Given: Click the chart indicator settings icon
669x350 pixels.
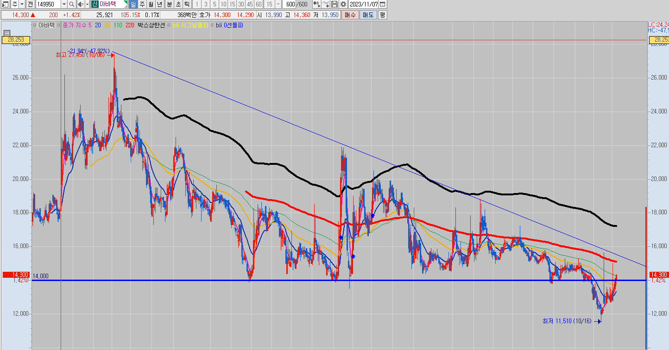Looking at the screenshot, I should pyautogui.click(x=317, y=4).
